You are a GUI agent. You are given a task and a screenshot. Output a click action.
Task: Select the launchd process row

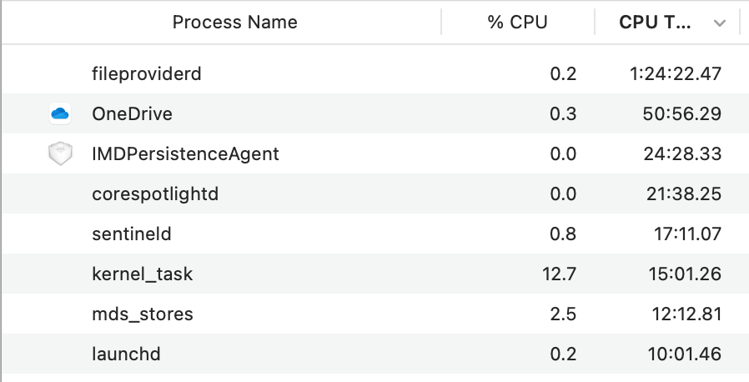pos(374,354)
